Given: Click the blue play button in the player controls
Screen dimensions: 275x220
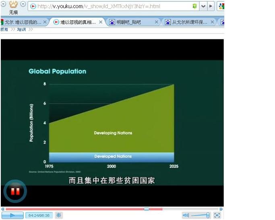Looking at the screenshot, I should (12, 215).
